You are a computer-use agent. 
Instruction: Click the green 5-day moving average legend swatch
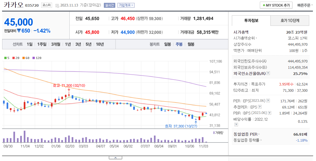5,58
